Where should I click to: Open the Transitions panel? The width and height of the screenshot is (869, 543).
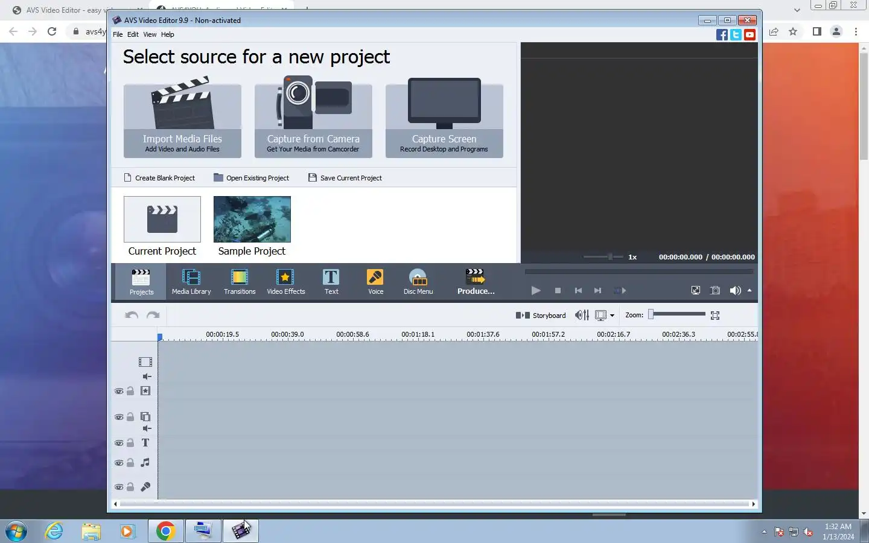(240, 282)
